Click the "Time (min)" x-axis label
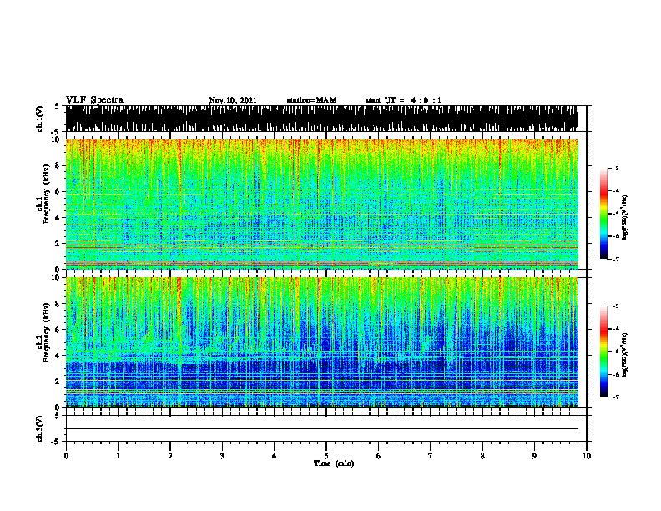Screen dimensions: 661x511 [x=334, y=463]
